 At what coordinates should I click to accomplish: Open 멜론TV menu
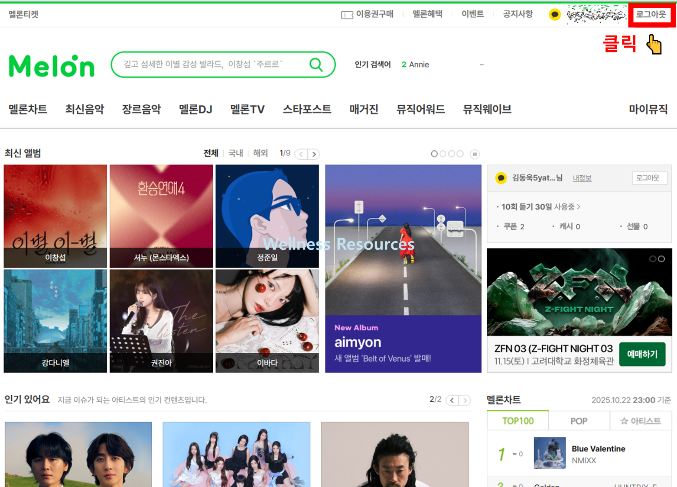tap(247, 110)
